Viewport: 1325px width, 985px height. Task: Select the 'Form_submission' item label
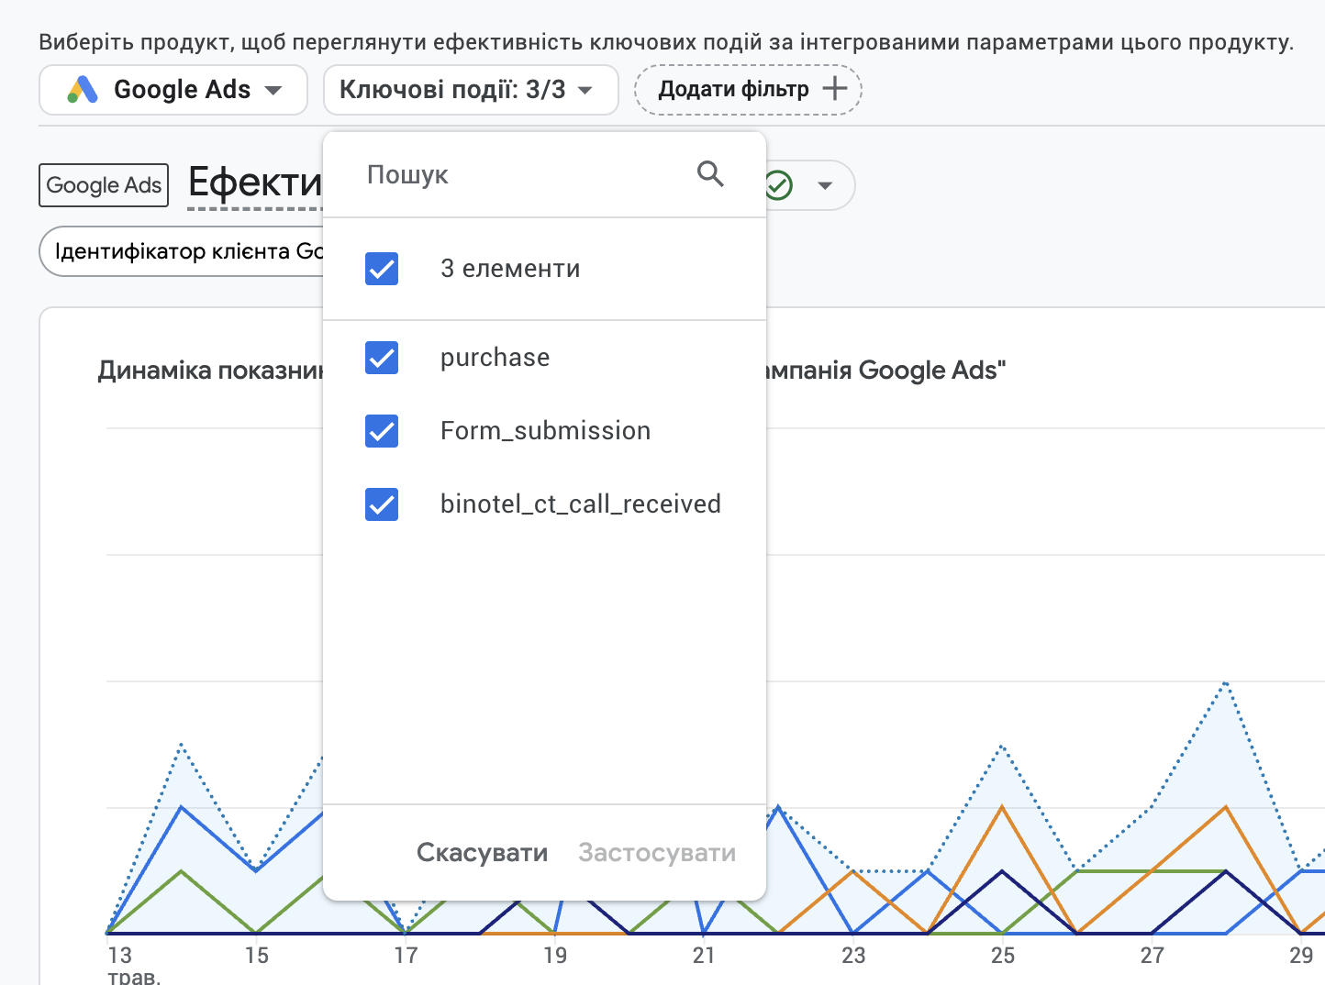coord(546,431)
